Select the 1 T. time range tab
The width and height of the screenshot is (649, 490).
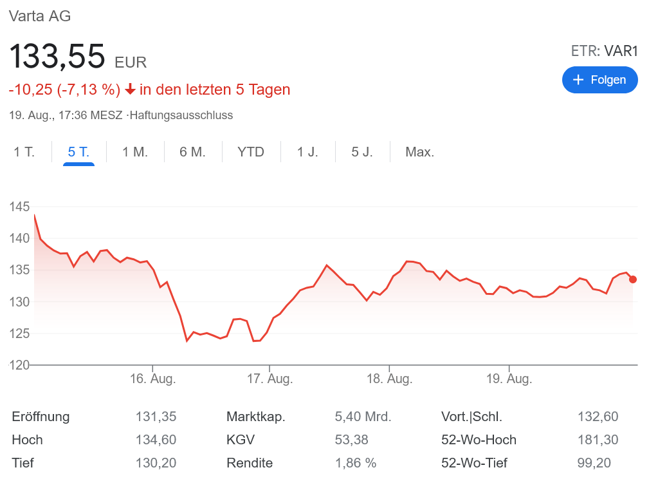[x=24, y=153]
